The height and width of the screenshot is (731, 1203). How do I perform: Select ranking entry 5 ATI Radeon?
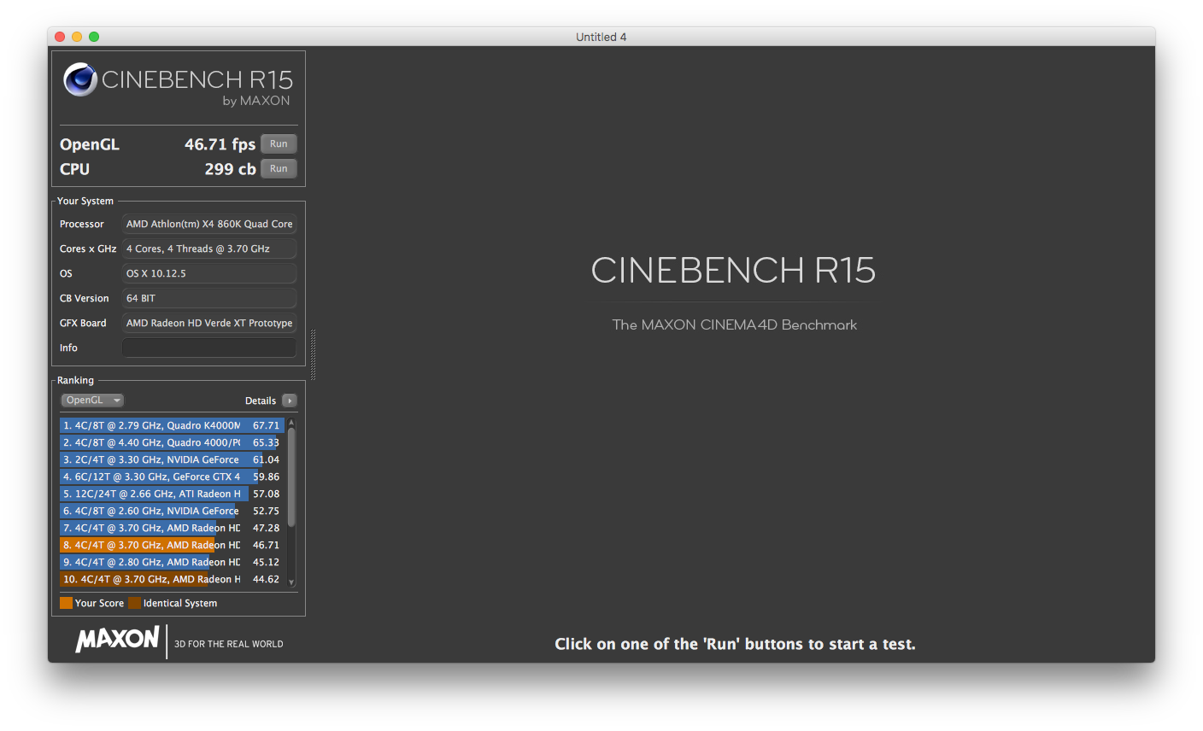pyautogui.click(x=171, y=494)
